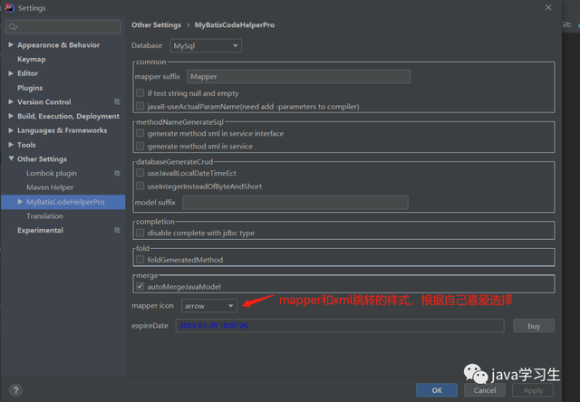Close the Settings dialog with X
Image resolution: width=580 pixels, height=402 pixels.
(x=548, y=7)
